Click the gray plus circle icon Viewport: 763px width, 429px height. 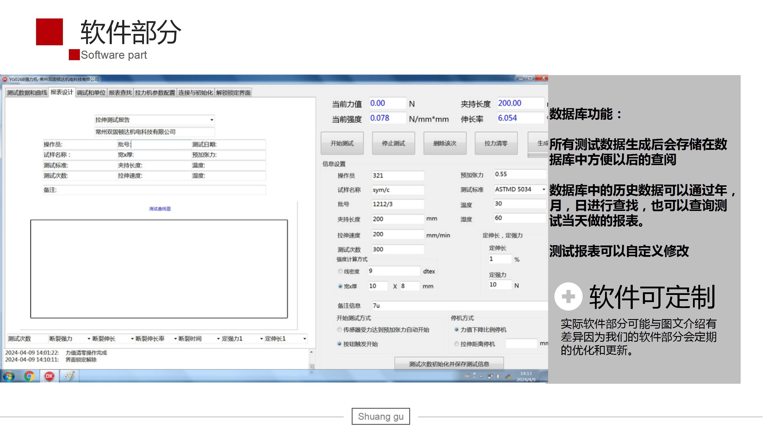coord(568,296)
